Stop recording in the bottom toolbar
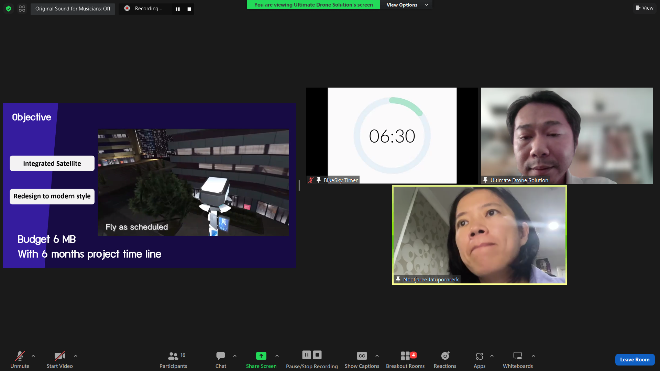Image resolution: width=660 pixels, height=371 pixels. [317, 355]
